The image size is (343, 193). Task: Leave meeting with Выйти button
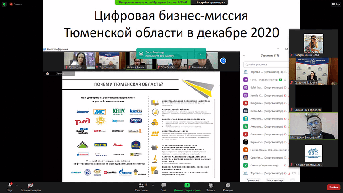[x=333, y=187]
